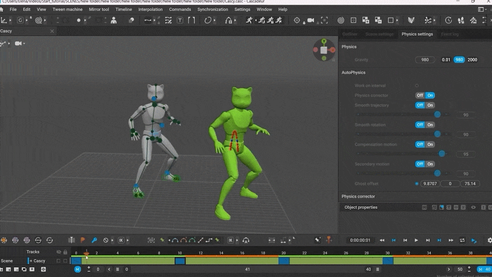Expand the Cascy track in timeline
Screen dimensions: 492x277
tap(31, 261)
